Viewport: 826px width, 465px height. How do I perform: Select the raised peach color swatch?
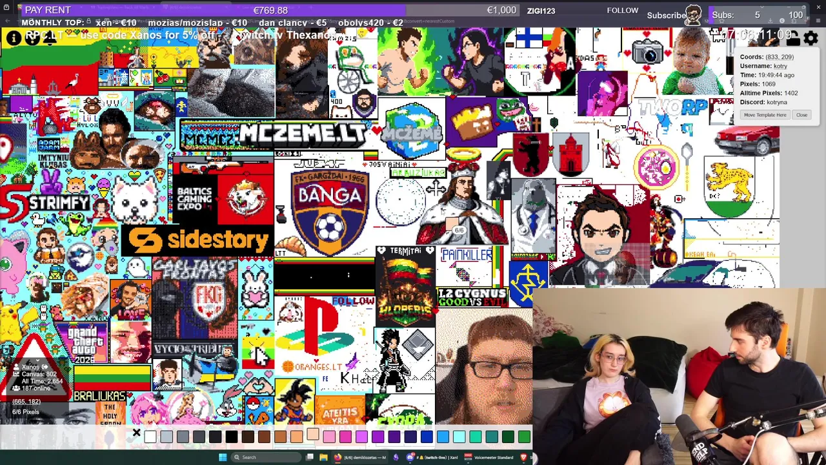(313, 434)
